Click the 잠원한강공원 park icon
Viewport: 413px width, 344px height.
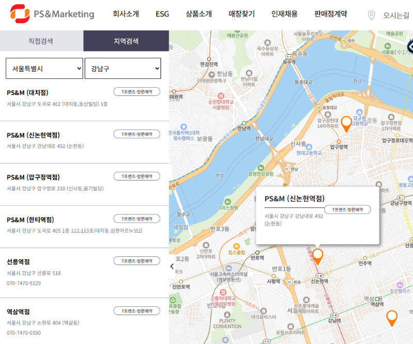261,168
